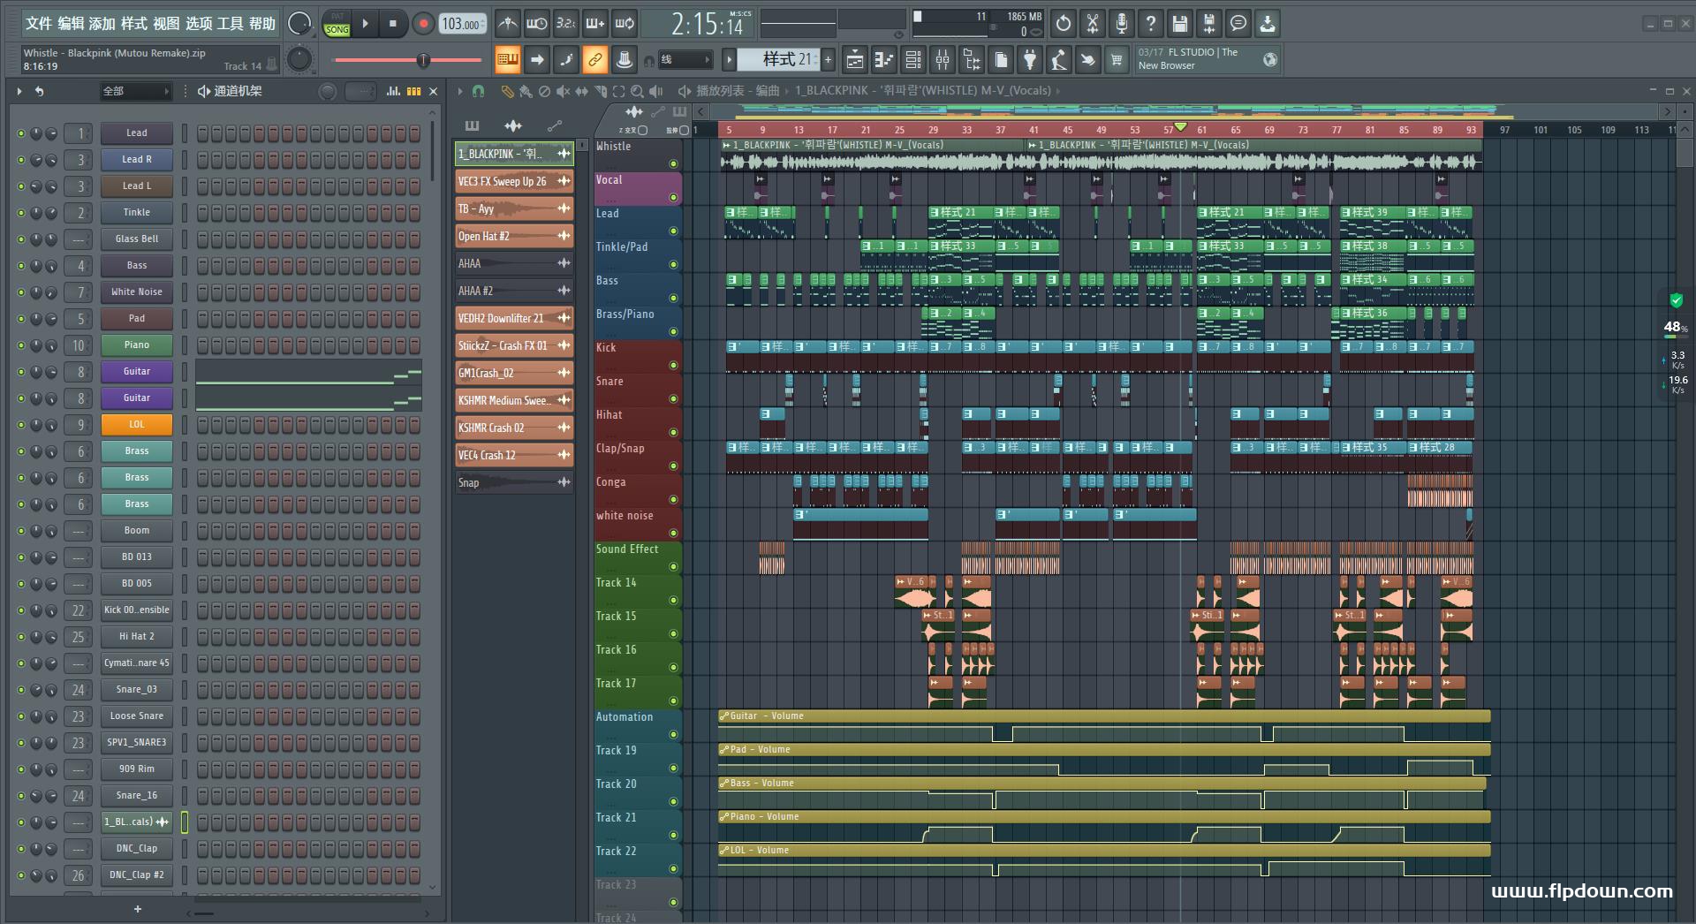
Task: Open the plugin picker plug icon
Action: click(1030, 60)
